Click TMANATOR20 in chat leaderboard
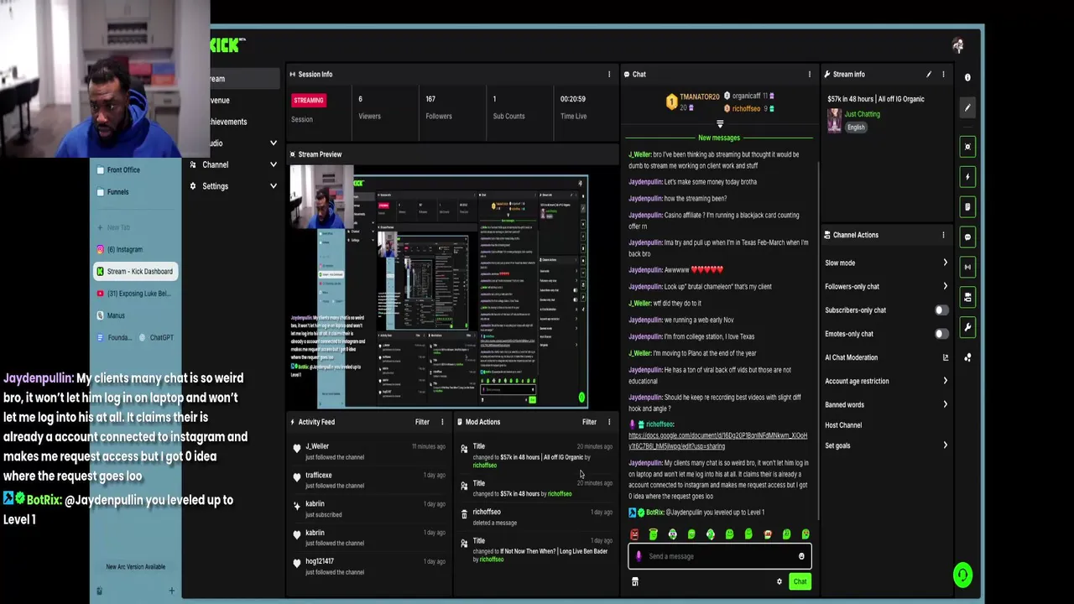 tap(699, 97)
